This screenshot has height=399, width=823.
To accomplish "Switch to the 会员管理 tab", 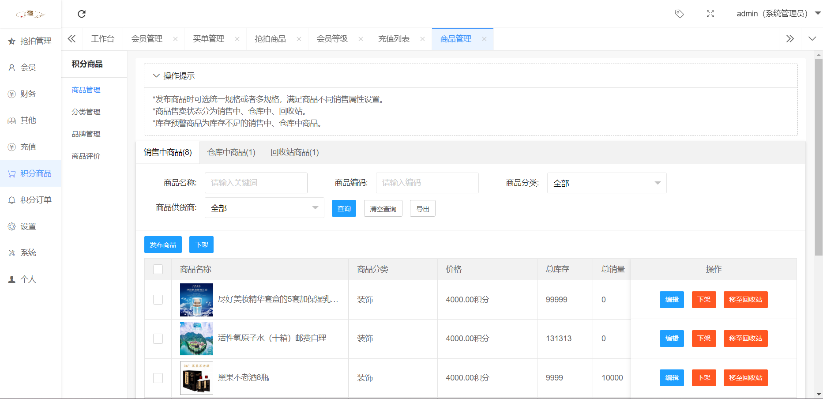I will coord(147,39).
